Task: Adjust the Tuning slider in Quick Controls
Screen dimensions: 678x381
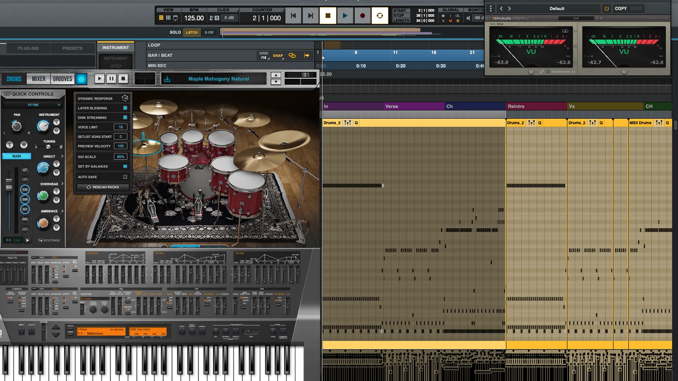Action: (49, 146)
